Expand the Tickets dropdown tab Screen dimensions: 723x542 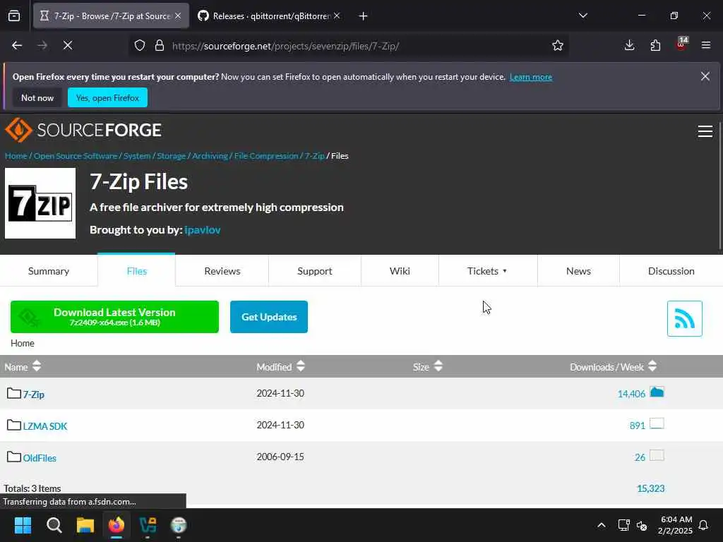pos(487,271)
